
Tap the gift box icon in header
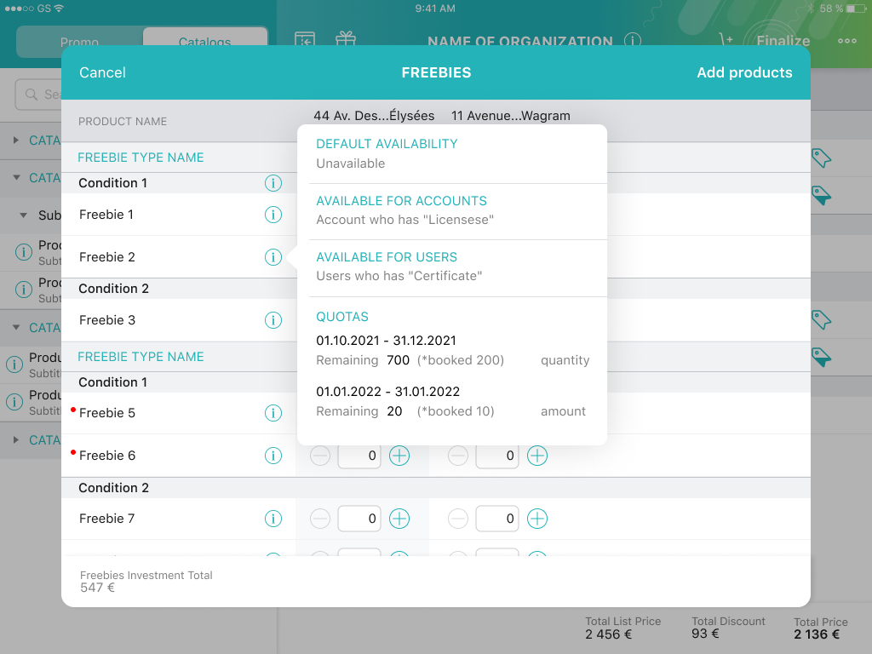(345, 40)
